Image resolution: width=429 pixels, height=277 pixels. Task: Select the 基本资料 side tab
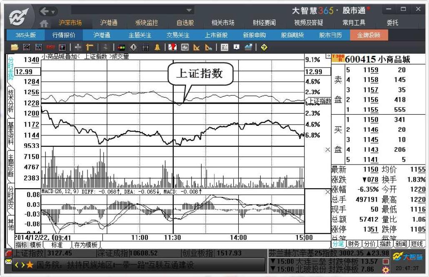(11, 134)
